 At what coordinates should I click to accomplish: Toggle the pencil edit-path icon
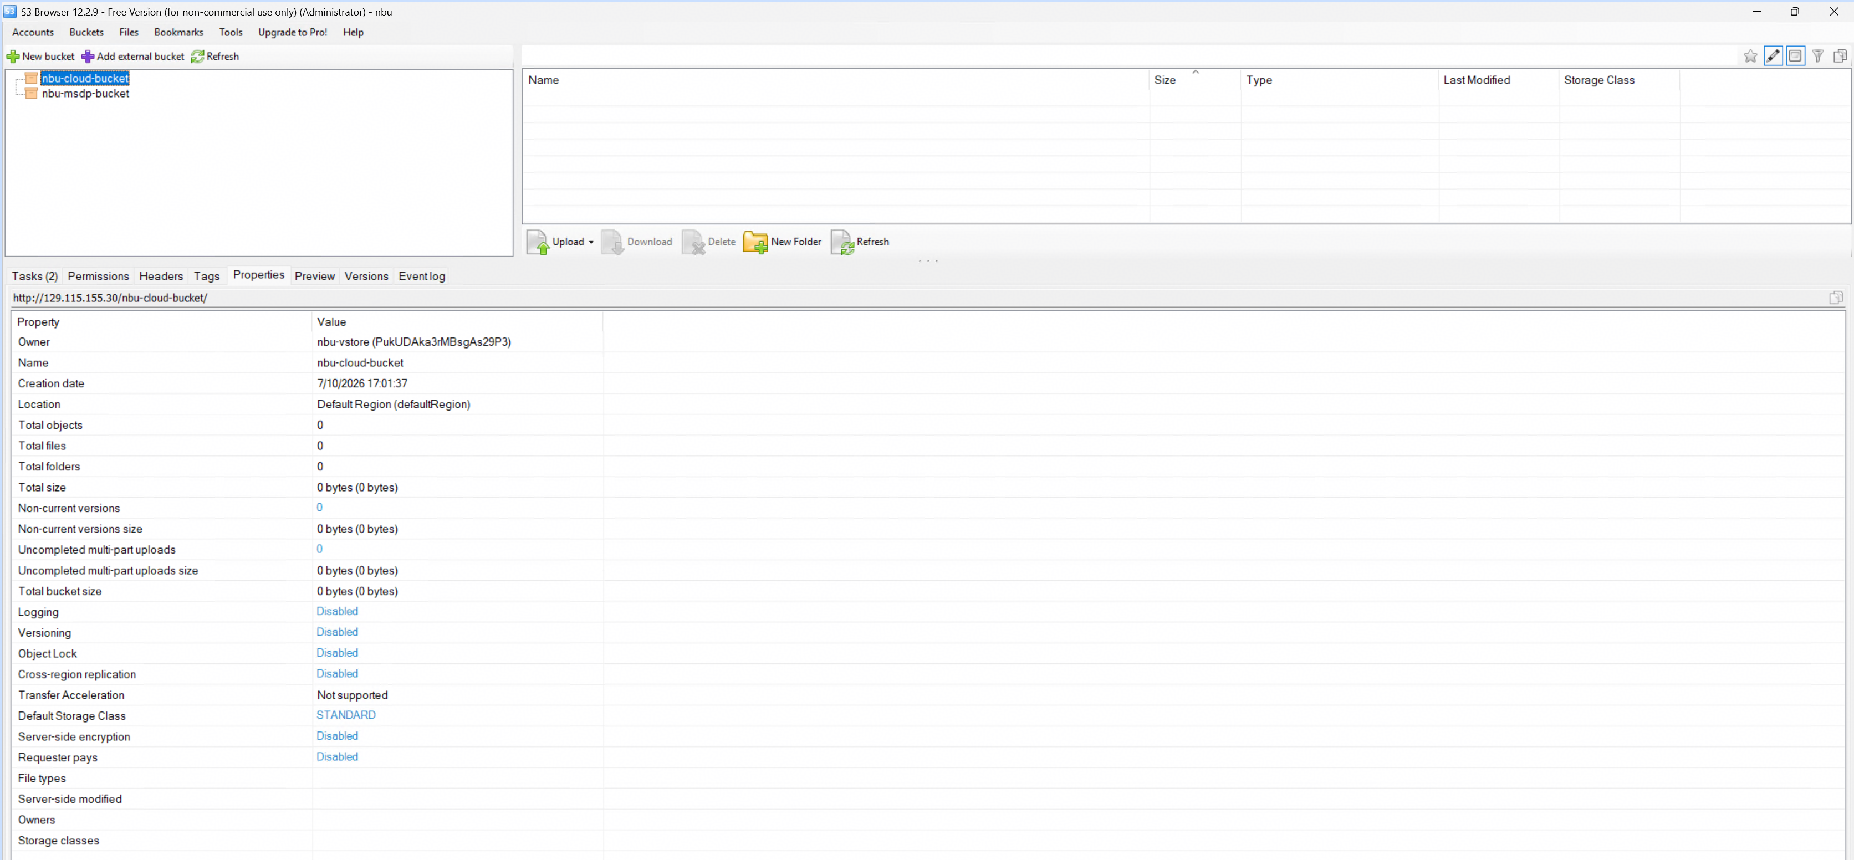tap(1774, 56)
